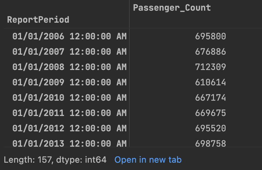
Task: Select the 01/01/2011 12:00:00 AM row label
Action: pyautogui.click(x=70, y=113)
